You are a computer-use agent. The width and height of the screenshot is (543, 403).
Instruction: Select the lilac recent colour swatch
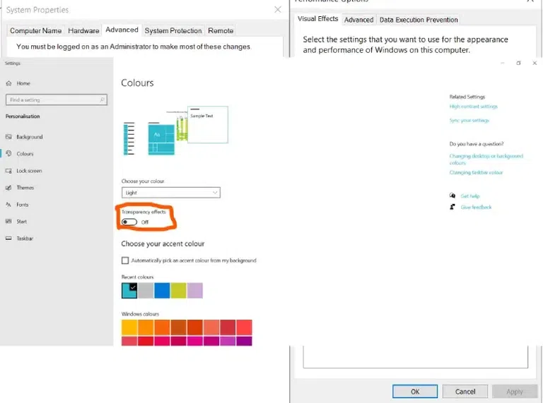pyautogui.click(x=195, y=291)
